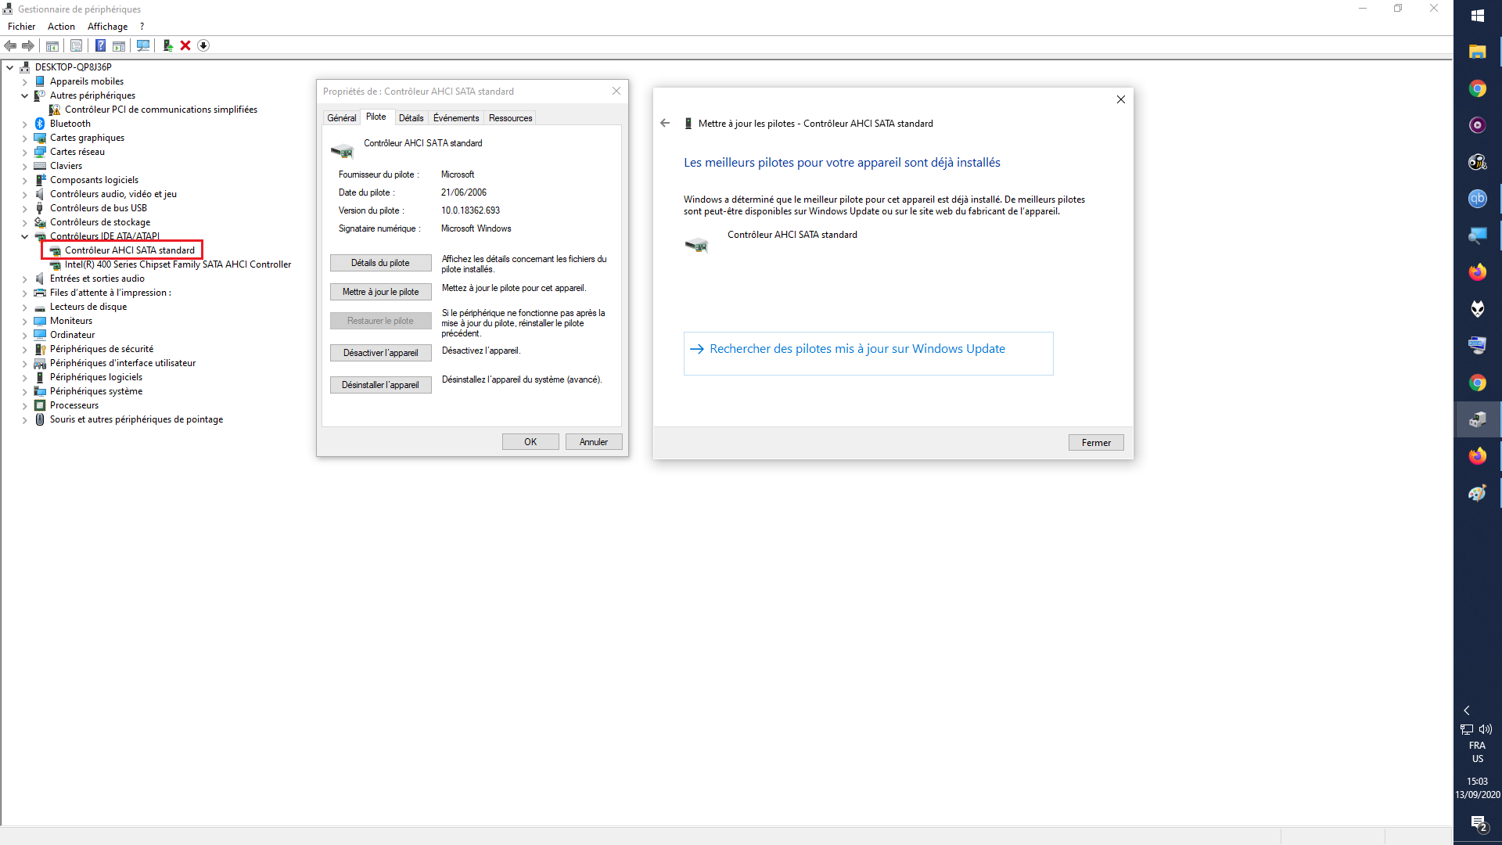Toggle the action pane show/hide toolbar icon

coord(119,45)
